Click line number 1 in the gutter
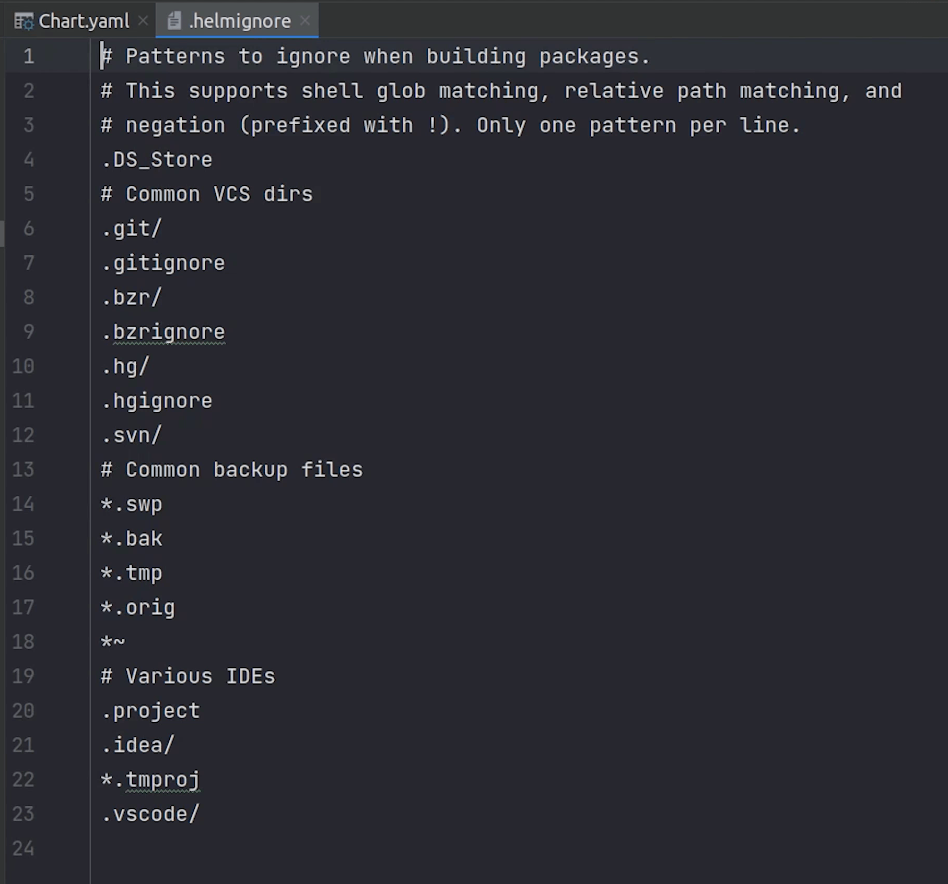The width and height of the screenshot is (948, 884). point(29,56)
